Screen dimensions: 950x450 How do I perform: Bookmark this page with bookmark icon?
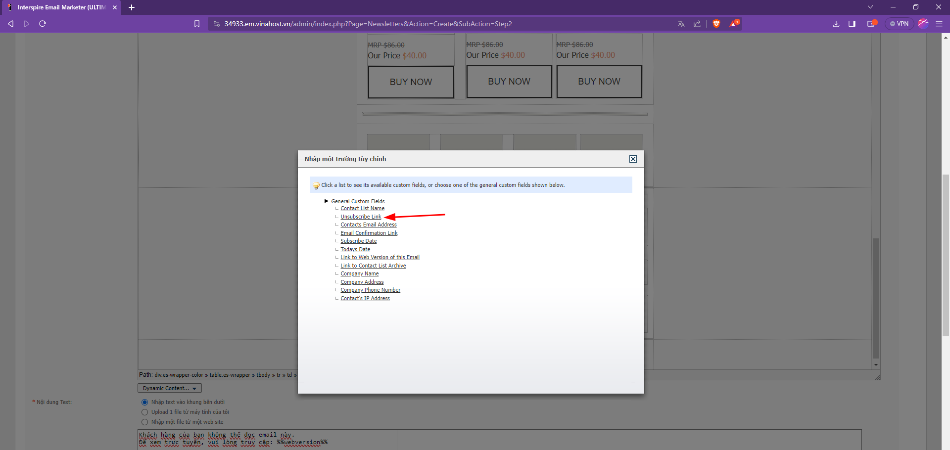click(x=197, y=24)
